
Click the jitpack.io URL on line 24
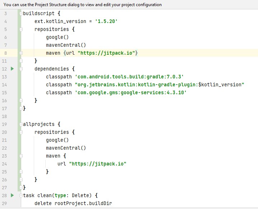(x=98, y=164)
